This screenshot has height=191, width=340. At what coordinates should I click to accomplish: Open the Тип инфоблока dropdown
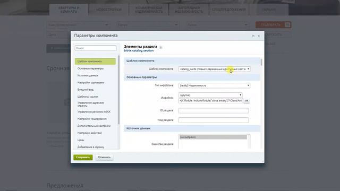coord(214,85)
